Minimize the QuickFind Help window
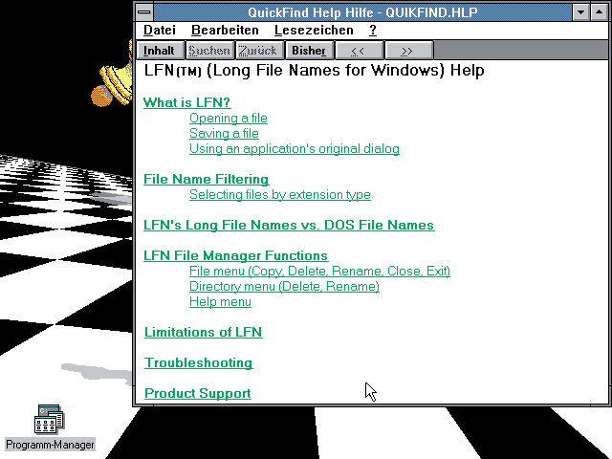The width and height of the screenshot is (612, 459). click(x=580, y=12)
